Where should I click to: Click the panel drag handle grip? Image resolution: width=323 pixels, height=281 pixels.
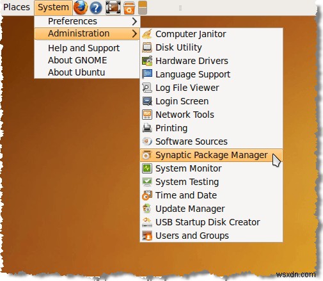point(180,8)
